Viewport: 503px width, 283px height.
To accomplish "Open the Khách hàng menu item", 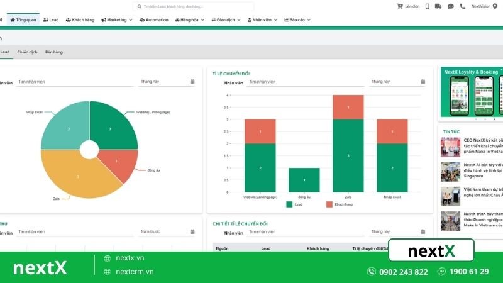I will (80, 20).
